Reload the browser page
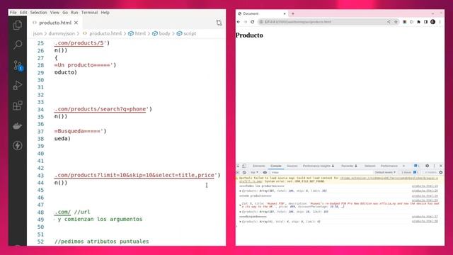 click(253, 22)
